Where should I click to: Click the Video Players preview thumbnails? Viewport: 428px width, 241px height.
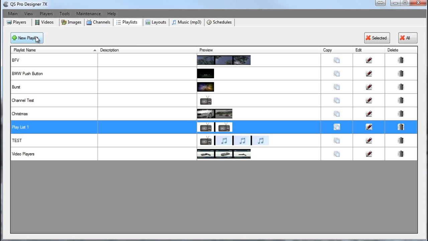pos(224,154)
